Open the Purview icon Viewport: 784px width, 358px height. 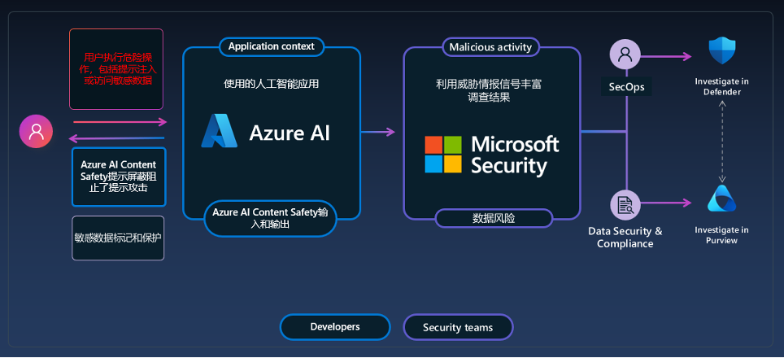click(x=721, y=199)
